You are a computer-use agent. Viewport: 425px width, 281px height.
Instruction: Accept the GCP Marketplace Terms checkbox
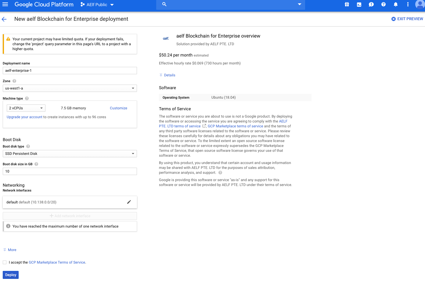[5, 262]
